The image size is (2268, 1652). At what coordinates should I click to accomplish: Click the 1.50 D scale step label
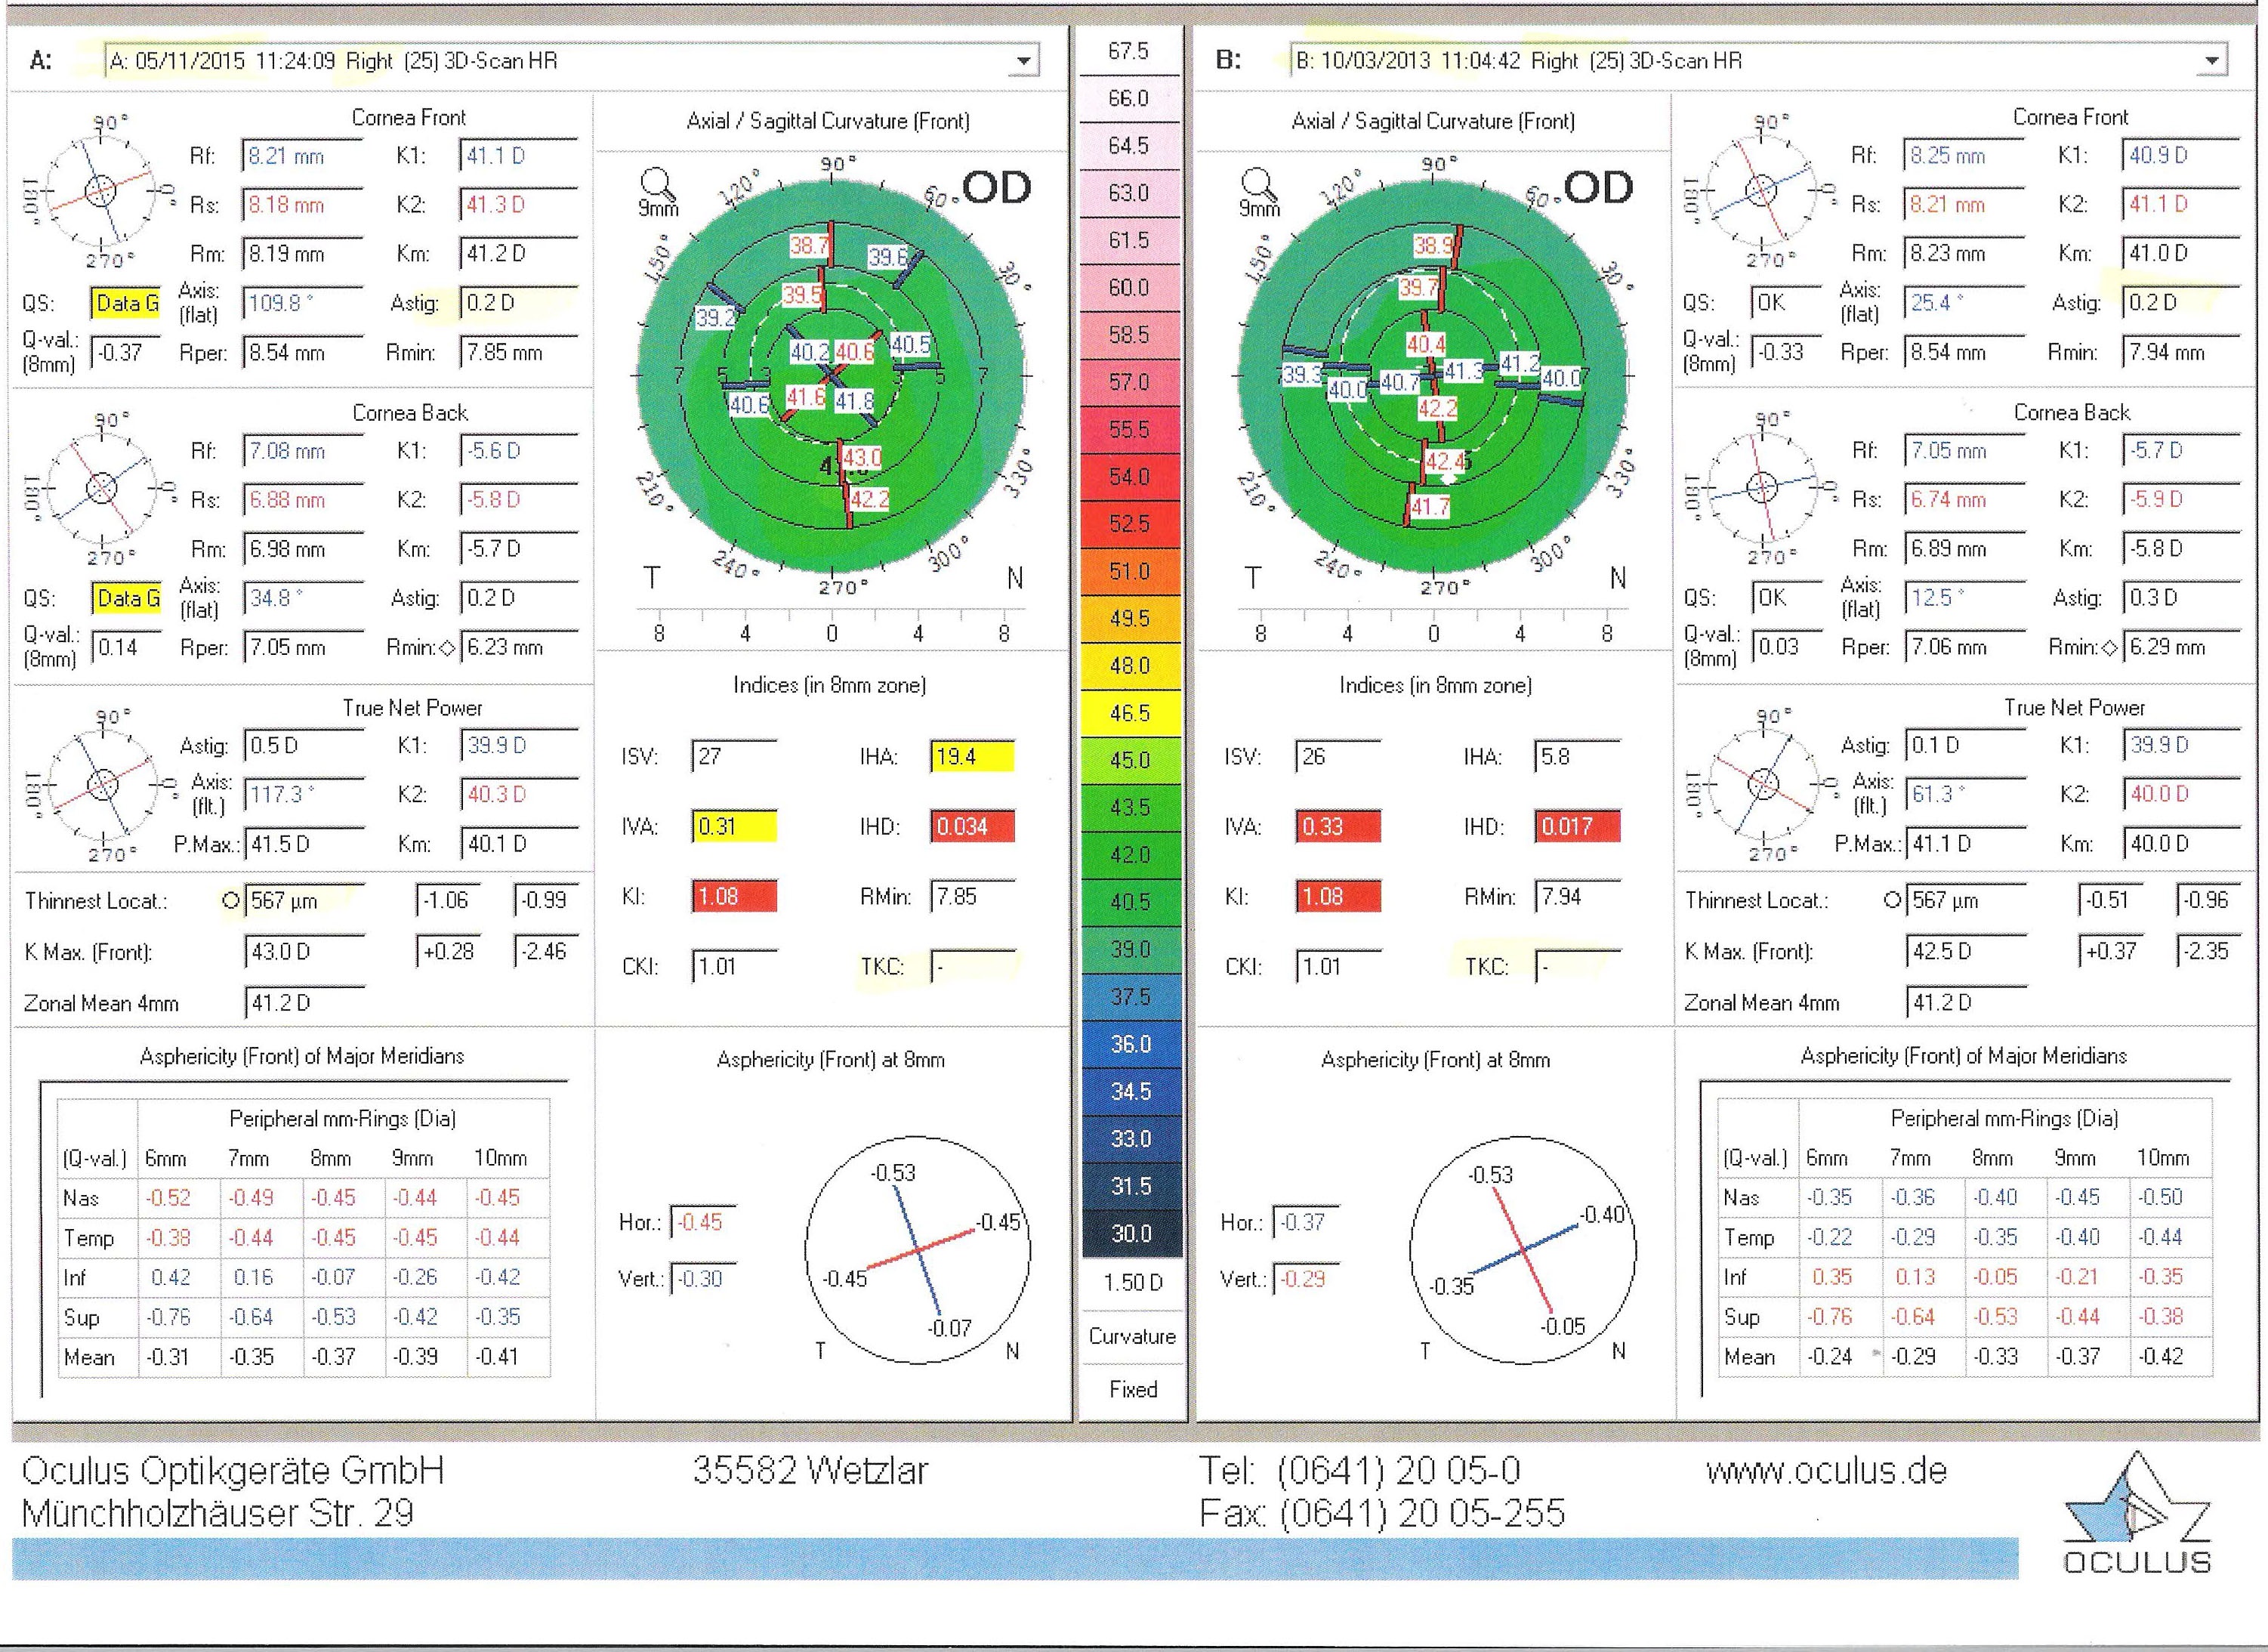pos(1132,1282)
